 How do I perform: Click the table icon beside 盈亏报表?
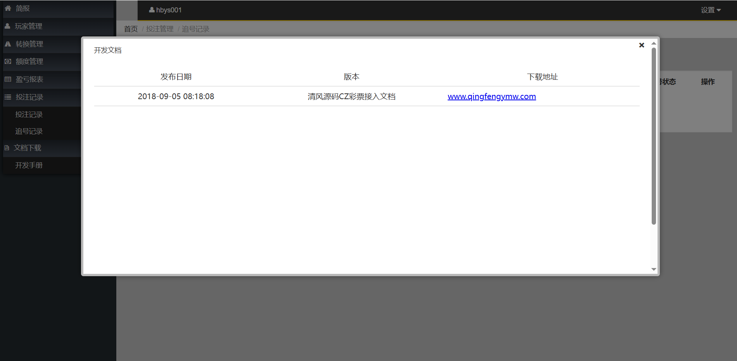(8, 79)
